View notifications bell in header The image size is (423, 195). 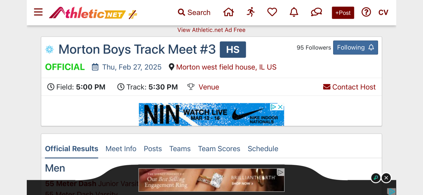tap(294, 13)
